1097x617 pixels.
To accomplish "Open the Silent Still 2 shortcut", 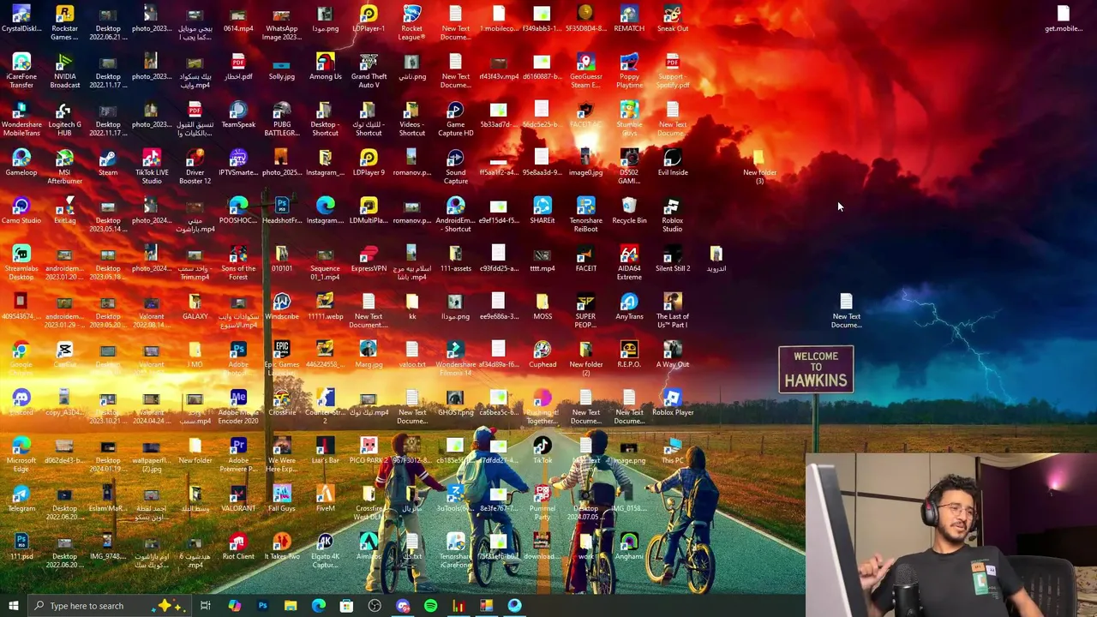I will [673, 258].
